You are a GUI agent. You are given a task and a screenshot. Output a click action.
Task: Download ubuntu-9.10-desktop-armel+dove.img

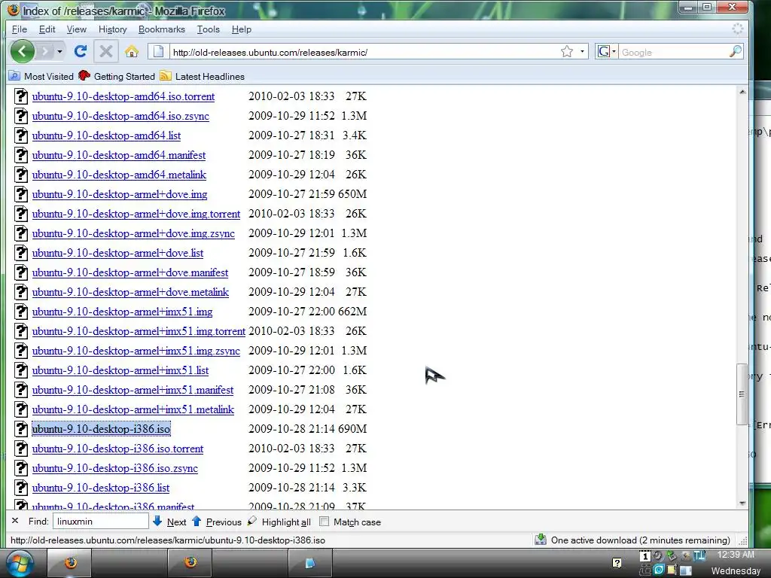pyautogui.click(x=120, y=194)
